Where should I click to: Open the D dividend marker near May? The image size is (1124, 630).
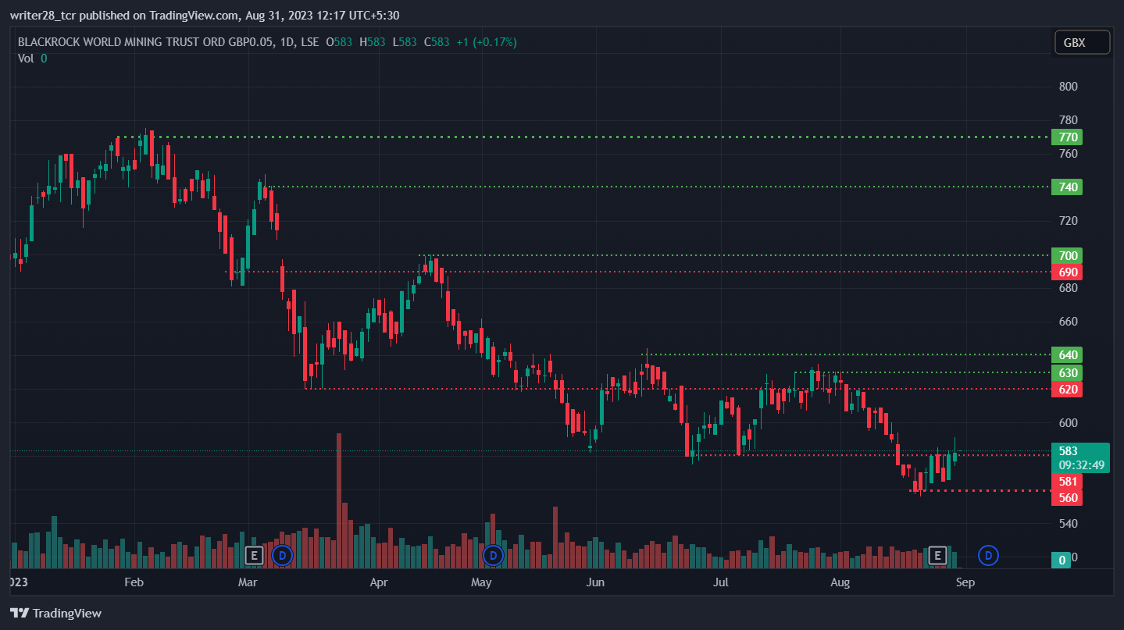(492, 556)
